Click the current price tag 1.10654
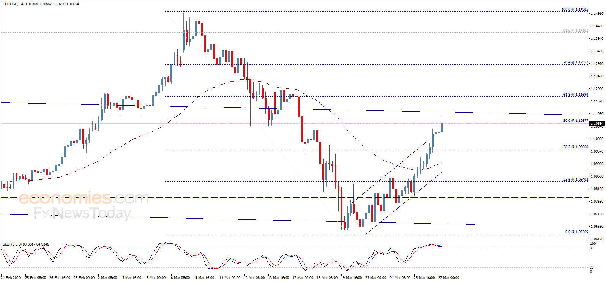The image size is (606, 282). 597,124
